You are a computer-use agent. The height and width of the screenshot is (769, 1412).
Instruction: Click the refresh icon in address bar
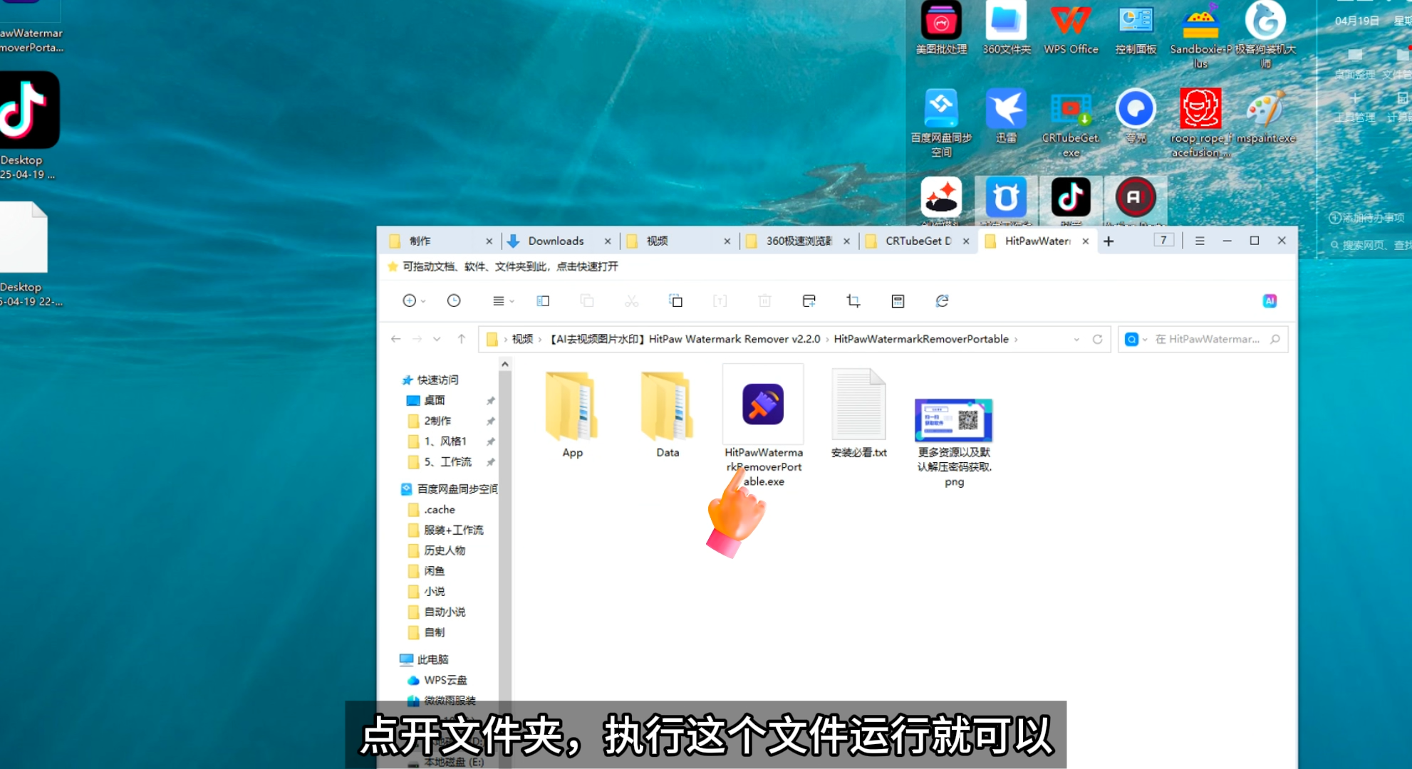1097,340
